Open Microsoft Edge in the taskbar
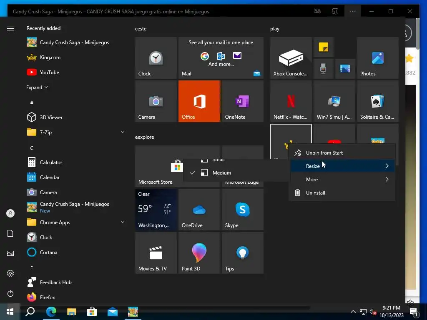The image size is (427, 320). (x=51, y=312)
